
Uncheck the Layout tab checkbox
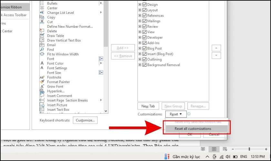[x=145, y=10]
